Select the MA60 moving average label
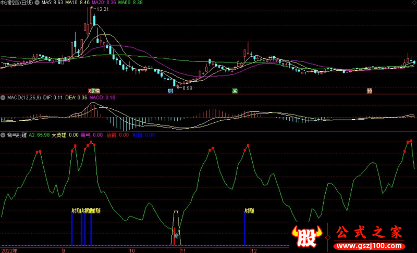Screen dimensions: 417x253 130,3
